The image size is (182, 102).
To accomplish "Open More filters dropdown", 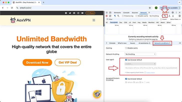I will coord(175,19).
